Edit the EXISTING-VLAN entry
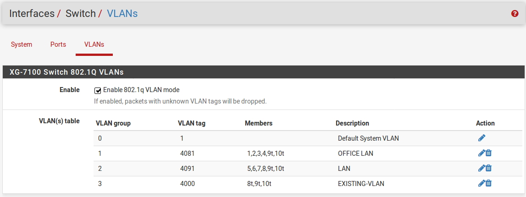This screenshot has width=526, height=197. pos(481,183)
